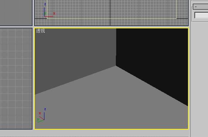Click the 透视 viewport label

coord(40,31)
